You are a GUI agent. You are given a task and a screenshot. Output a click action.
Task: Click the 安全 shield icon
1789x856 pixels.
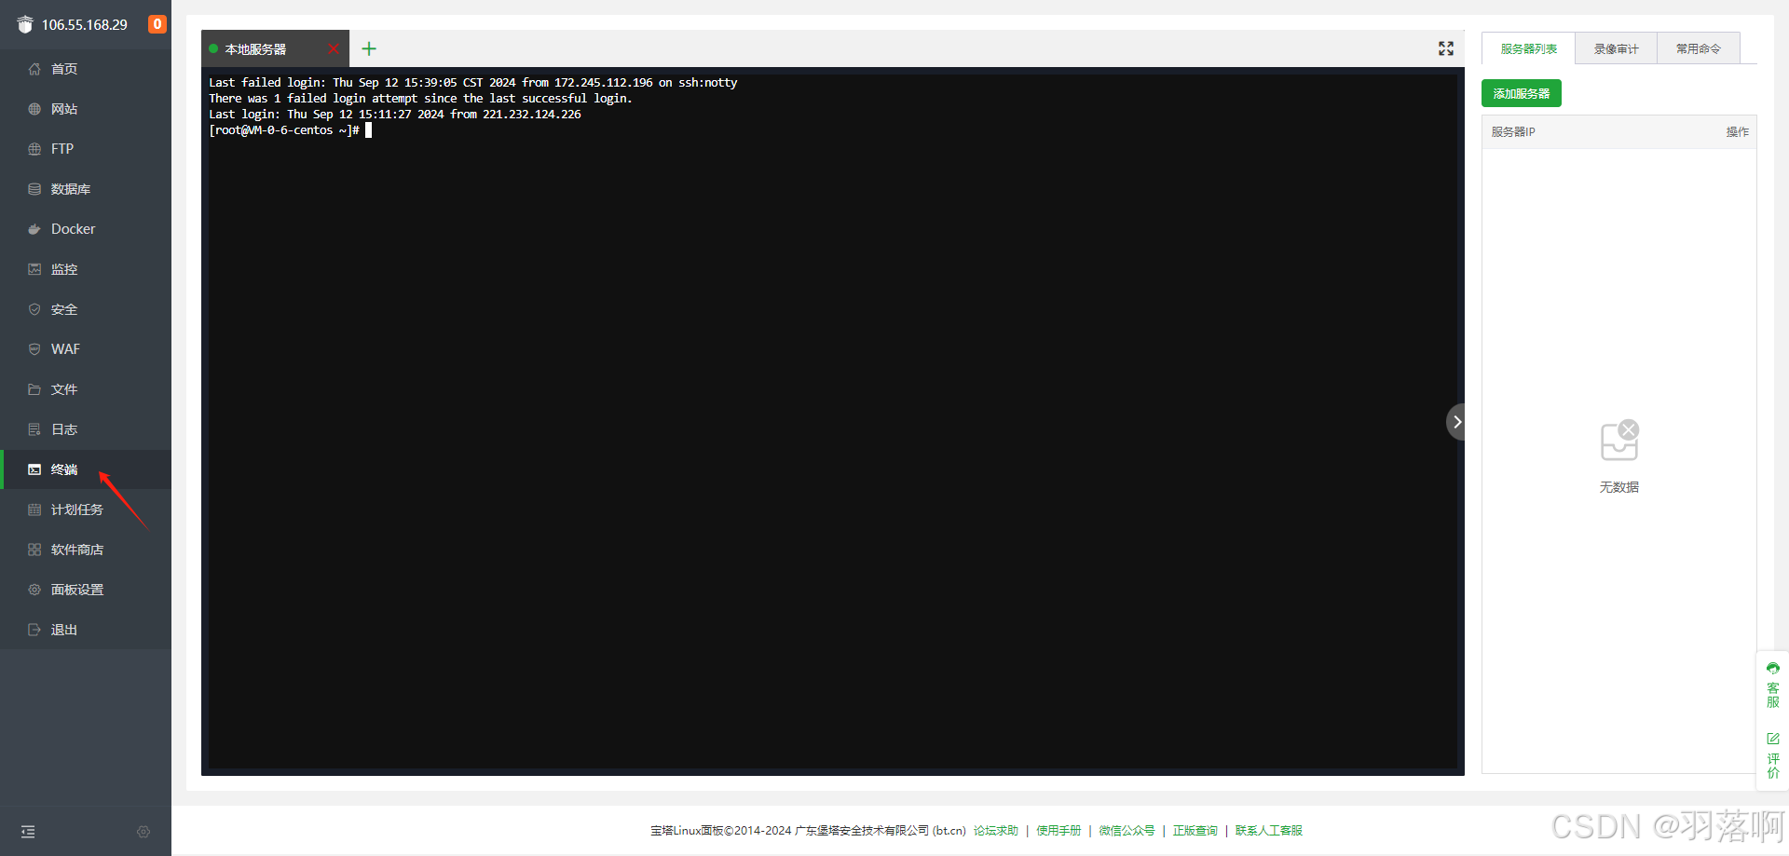pos(34,309)
